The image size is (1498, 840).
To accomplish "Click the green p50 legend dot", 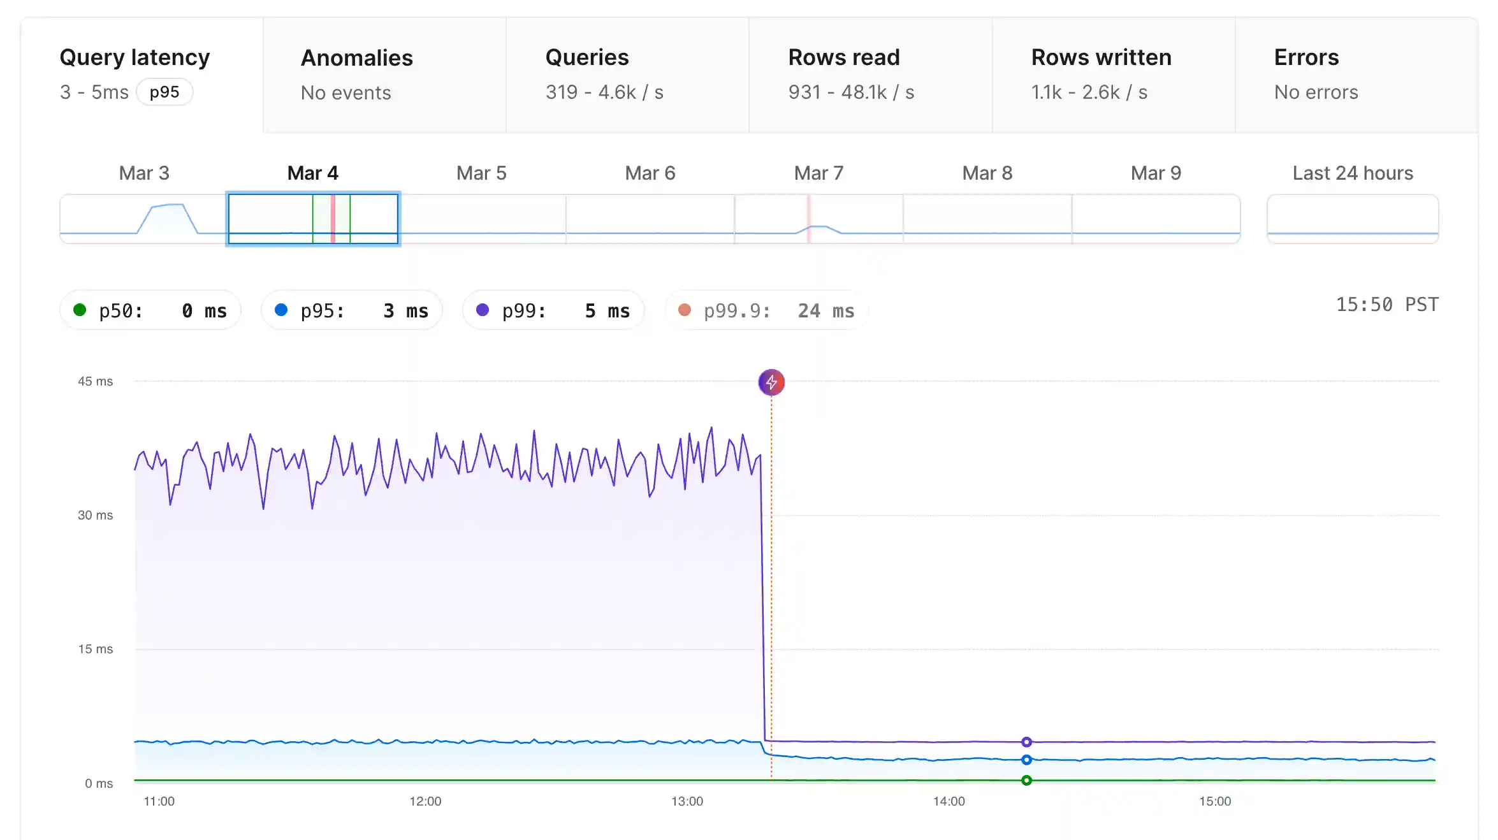I will pos(80,310).
